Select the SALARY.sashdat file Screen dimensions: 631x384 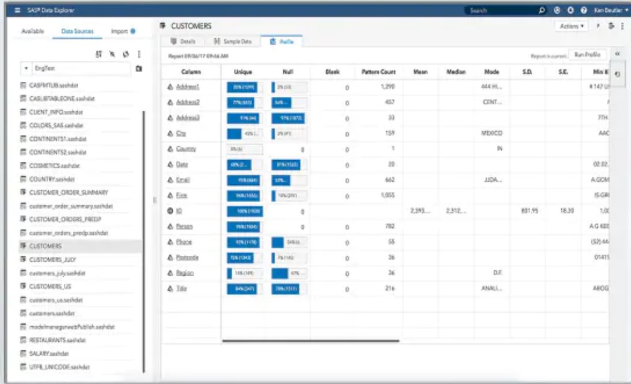49,353
